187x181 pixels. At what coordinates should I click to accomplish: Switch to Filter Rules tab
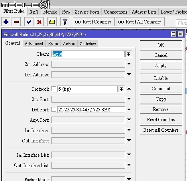14,11
